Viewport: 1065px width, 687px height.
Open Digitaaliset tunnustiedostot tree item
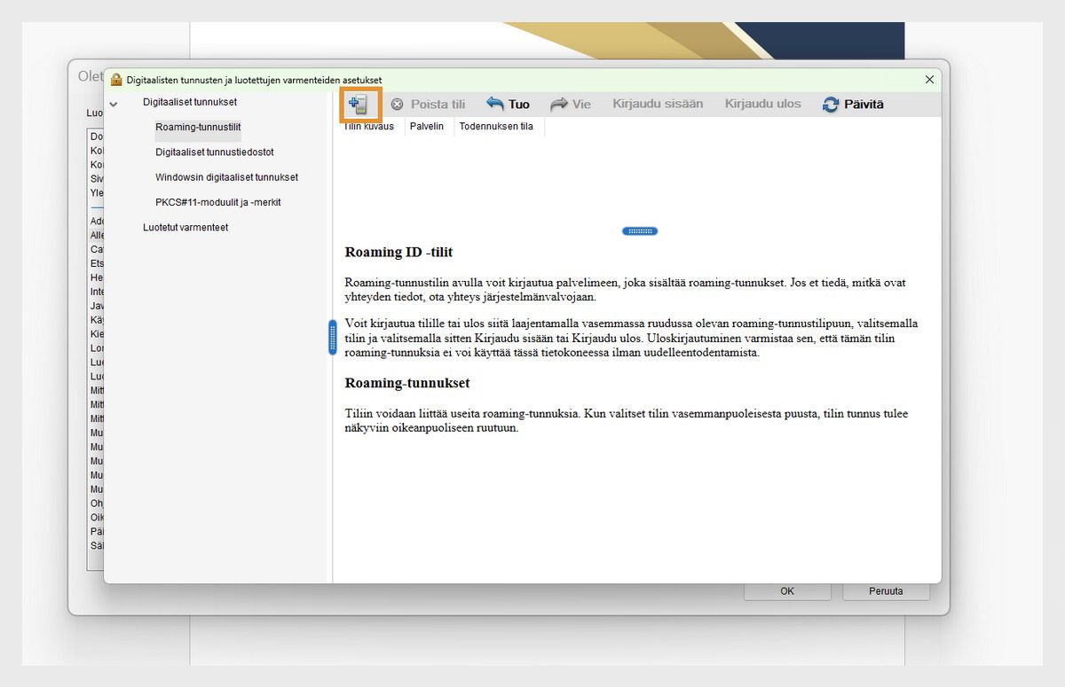click(215, 152)
